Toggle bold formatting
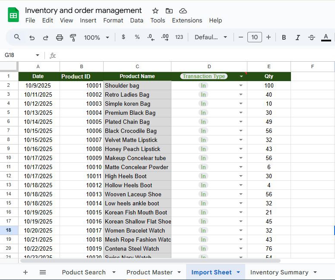The width and height of the screenshot is (335, 280). (x=284, y=38)
